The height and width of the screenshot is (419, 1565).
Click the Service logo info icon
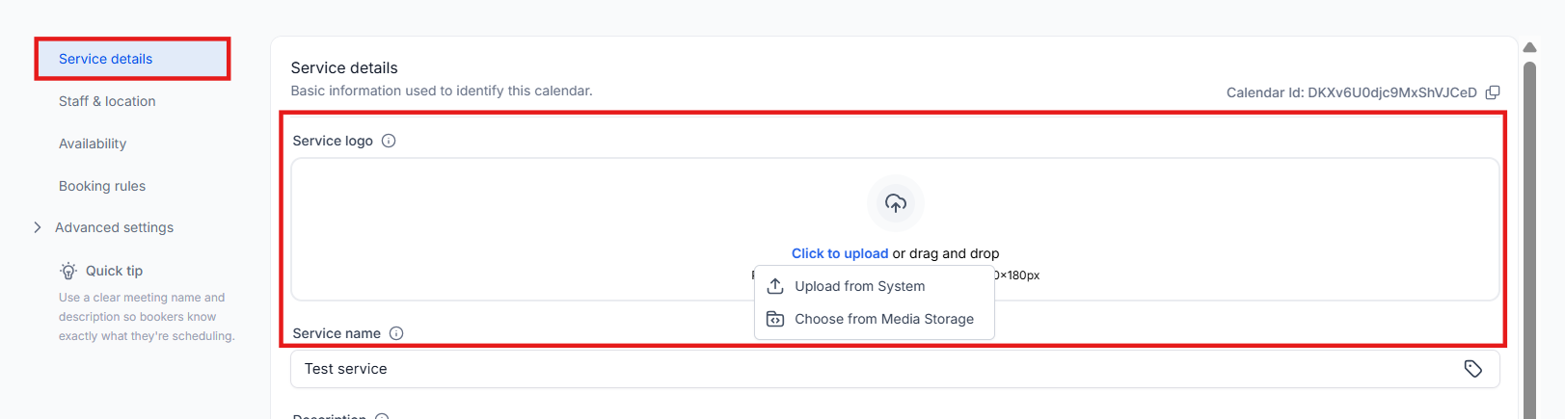click(x=389, y=141)
